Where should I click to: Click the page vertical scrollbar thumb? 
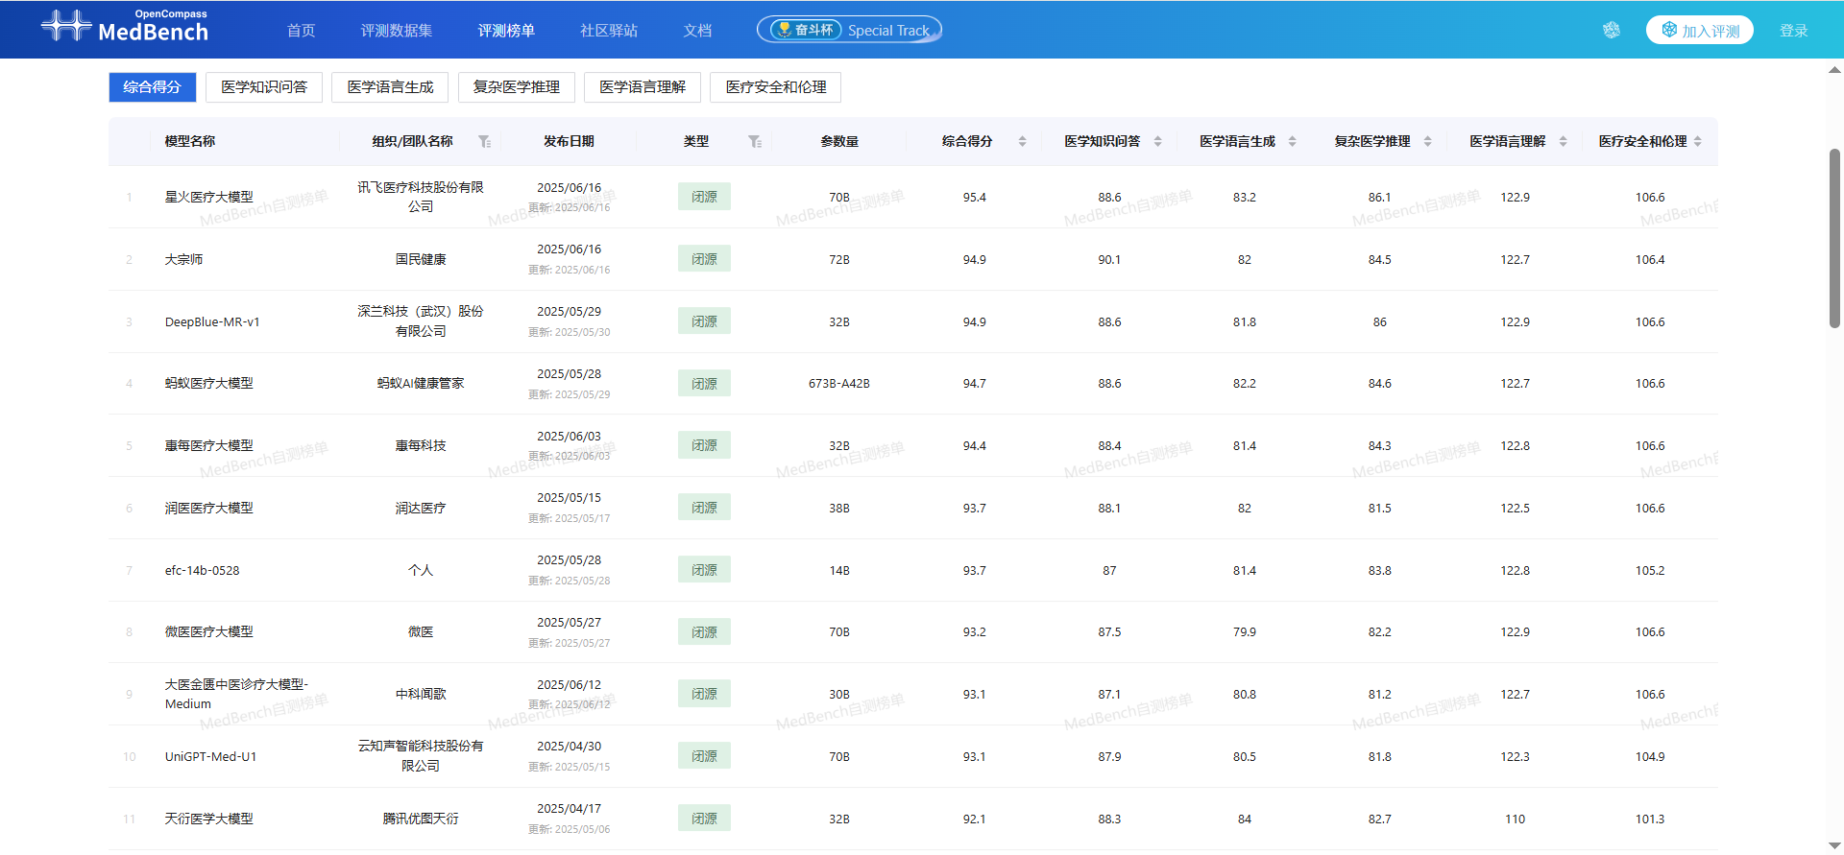pyautogui.click(x=1834, y=238)
